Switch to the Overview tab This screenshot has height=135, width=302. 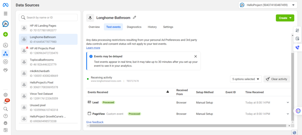(94, 27)
